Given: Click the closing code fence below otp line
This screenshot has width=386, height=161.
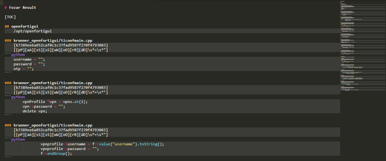Looking at the screenshot, I should coord(8,73).
